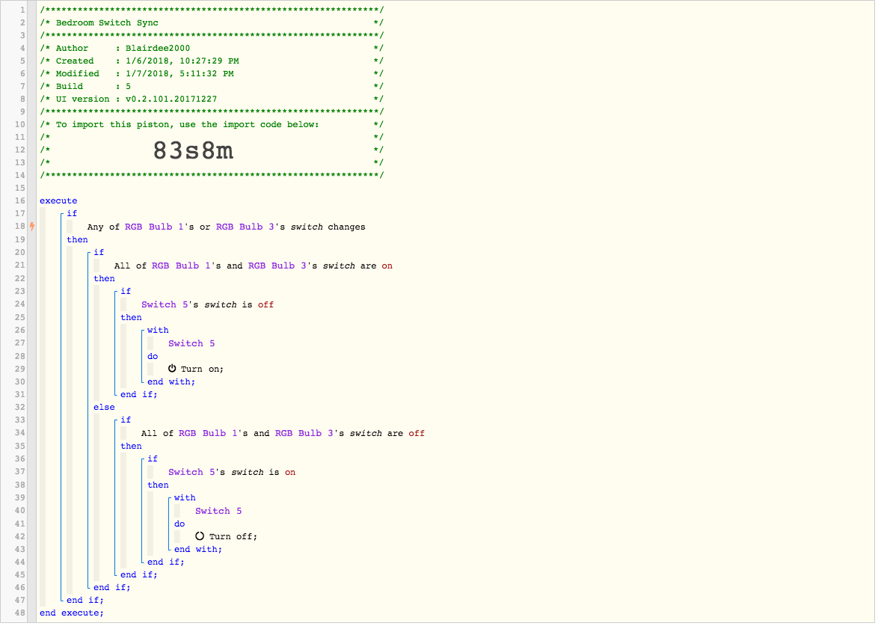Click the 'then' keyword on line 19

tap(78, 239)
